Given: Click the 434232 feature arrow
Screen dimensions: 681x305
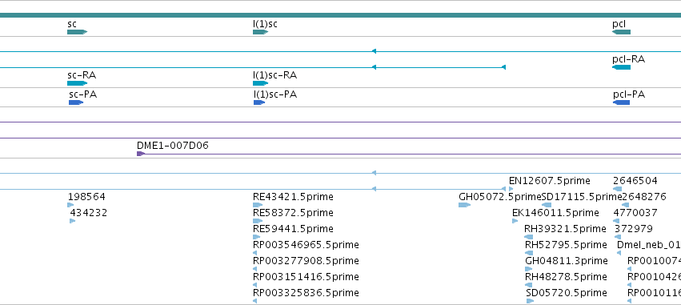Looking at the screenshot, I should pos(73,221).
